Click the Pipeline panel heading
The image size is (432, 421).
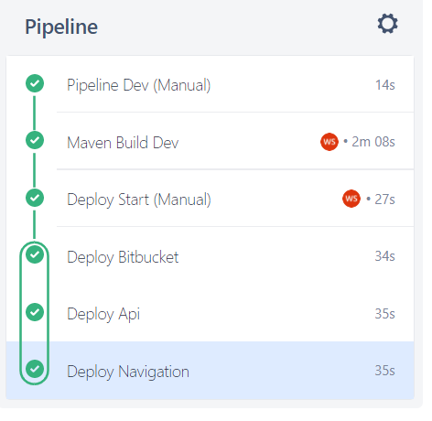(61, 27)
